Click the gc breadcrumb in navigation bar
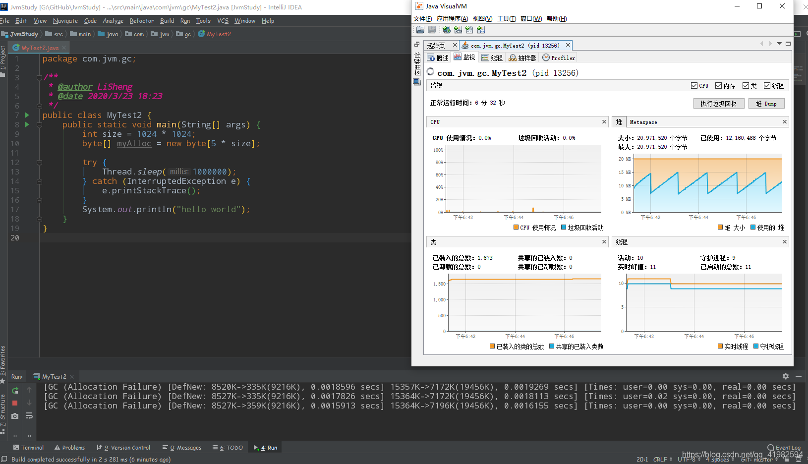The image size is (808, 464). point(183,34)
